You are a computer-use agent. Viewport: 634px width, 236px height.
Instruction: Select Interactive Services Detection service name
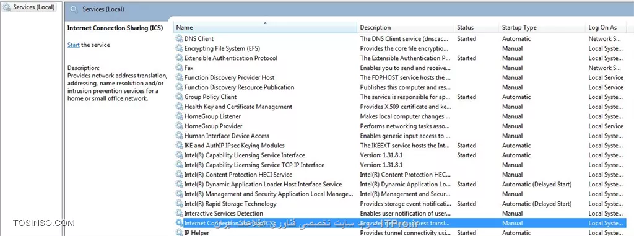(224, 214)
